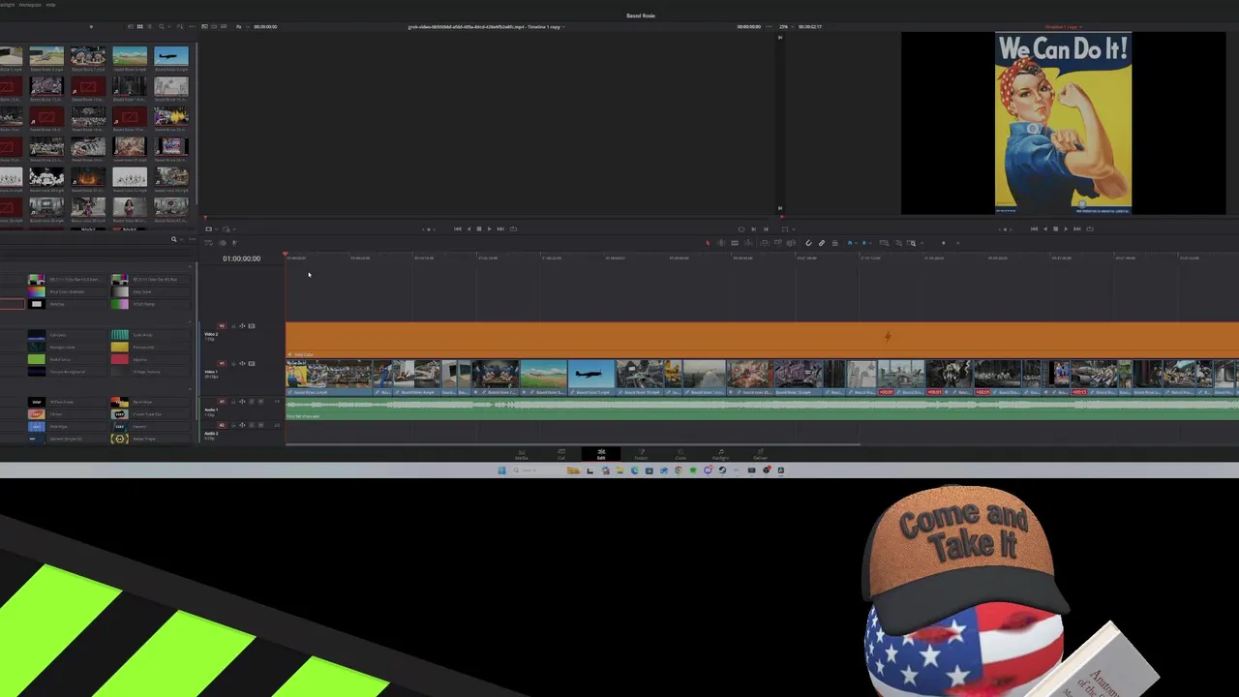Screen dimensions: 1239x697
Task: Click the 01:00:00:00 timecode field
Action: pyautogui.click(x=241, y=258)
